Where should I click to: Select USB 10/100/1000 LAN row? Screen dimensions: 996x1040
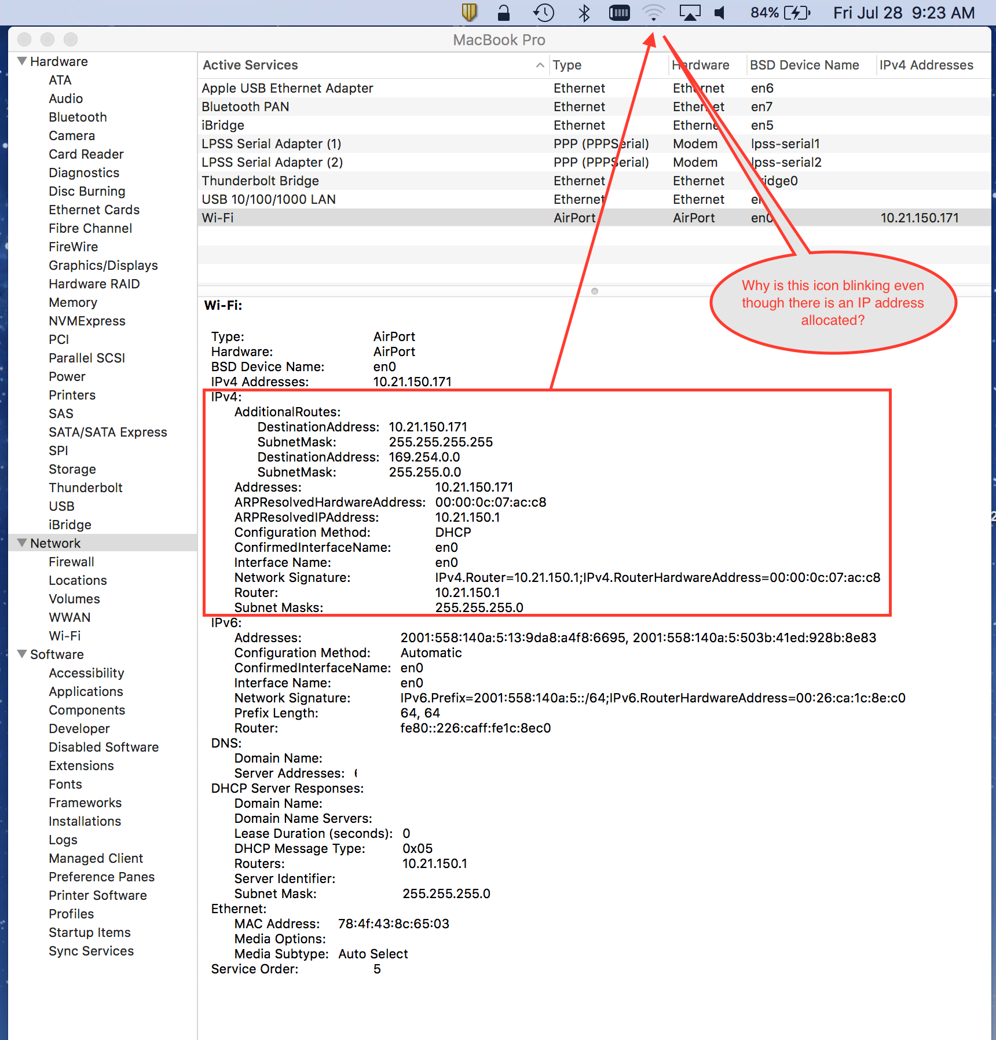pyautogui.click(x=594, y=199)
